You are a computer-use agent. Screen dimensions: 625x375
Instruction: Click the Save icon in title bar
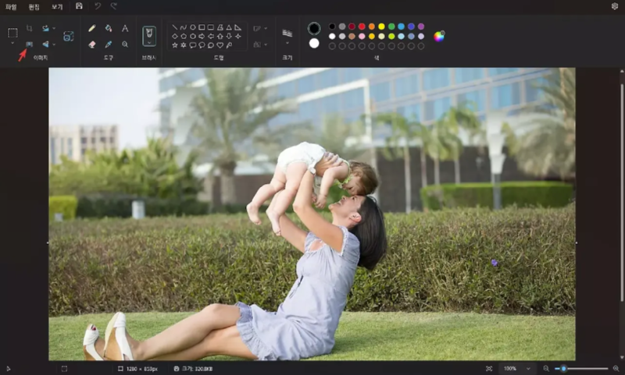79,6
